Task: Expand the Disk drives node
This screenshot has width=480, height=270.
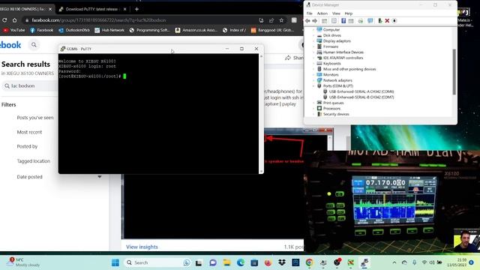Action: [313, 35]
